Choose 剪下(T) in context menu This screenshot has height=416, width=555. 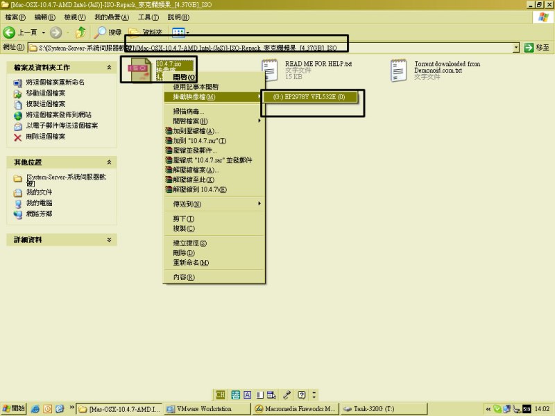coord(214,219)
